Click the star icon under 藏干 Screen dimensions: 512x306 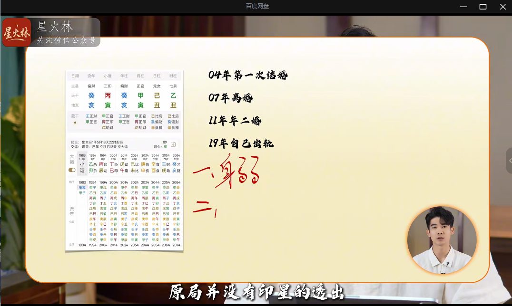coord(75,122)
